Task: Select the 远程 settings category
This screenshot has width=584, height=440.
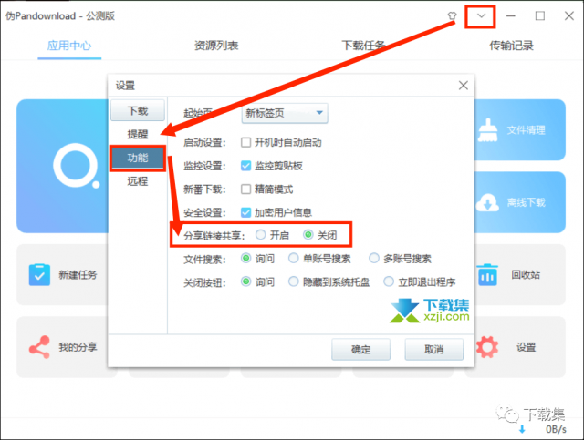Action: [138, 181]
